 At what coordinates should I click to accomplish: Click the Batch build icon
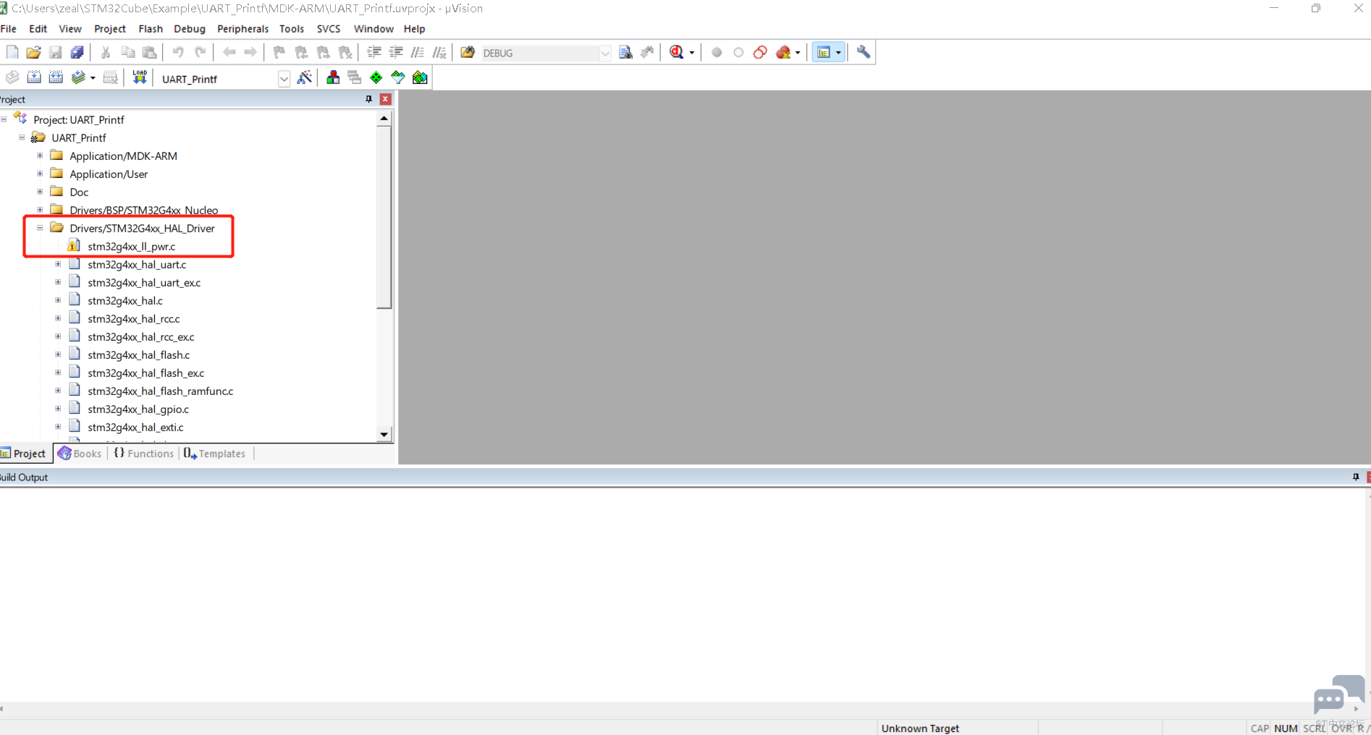(x=78, y=77)
